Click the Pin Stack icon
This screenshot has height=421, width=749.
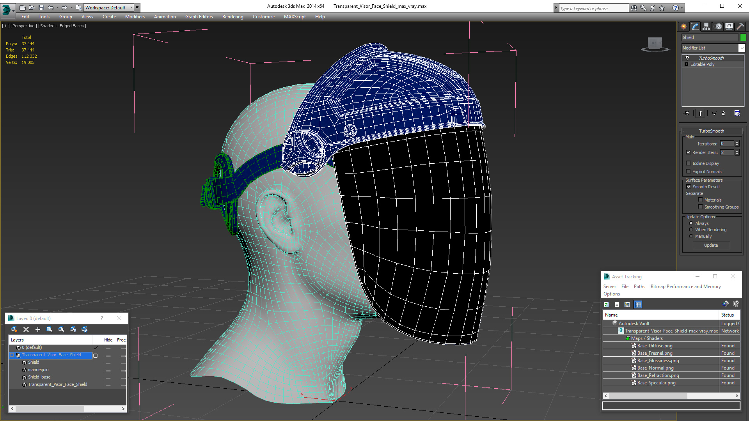687,113
